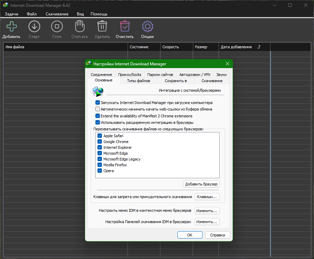
Task: Toggle Extend the availability of Manifest 2 checkbox
Action: pos(97,116)
